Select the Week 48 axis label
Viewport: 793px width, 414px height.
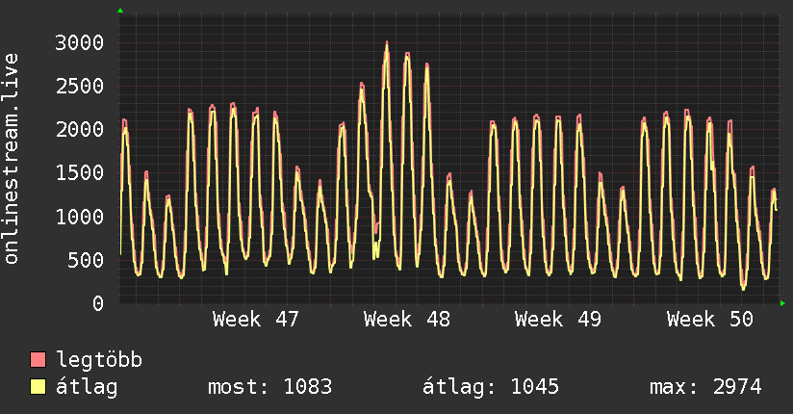[x=407, y=320]
